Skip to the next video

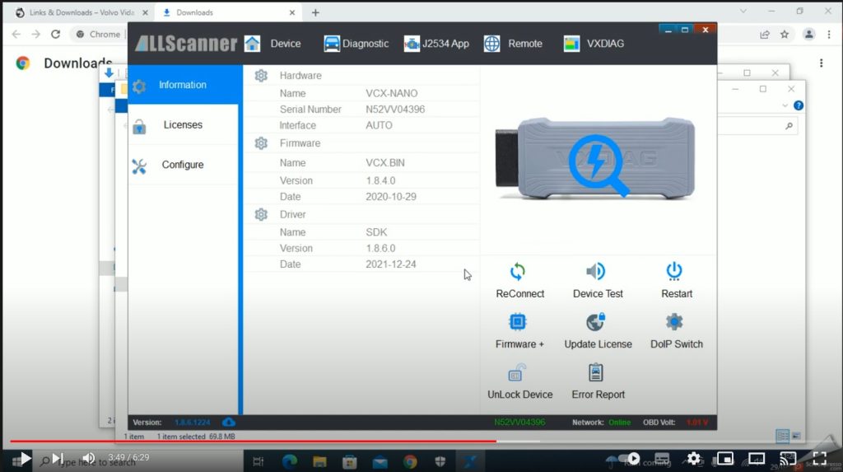tap(58, 459)
